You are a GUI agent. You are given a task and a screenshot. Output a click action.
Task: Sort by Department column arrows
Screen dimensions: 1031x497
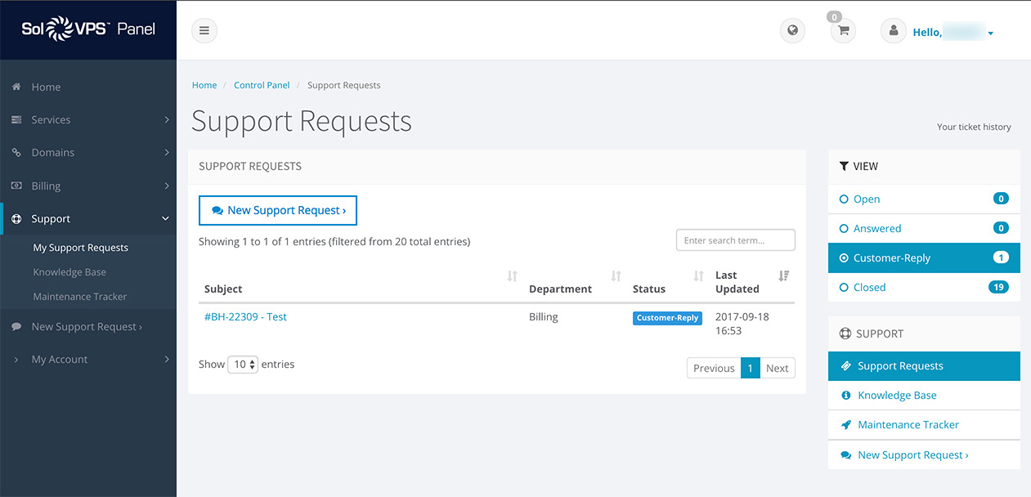click(616, 276)
